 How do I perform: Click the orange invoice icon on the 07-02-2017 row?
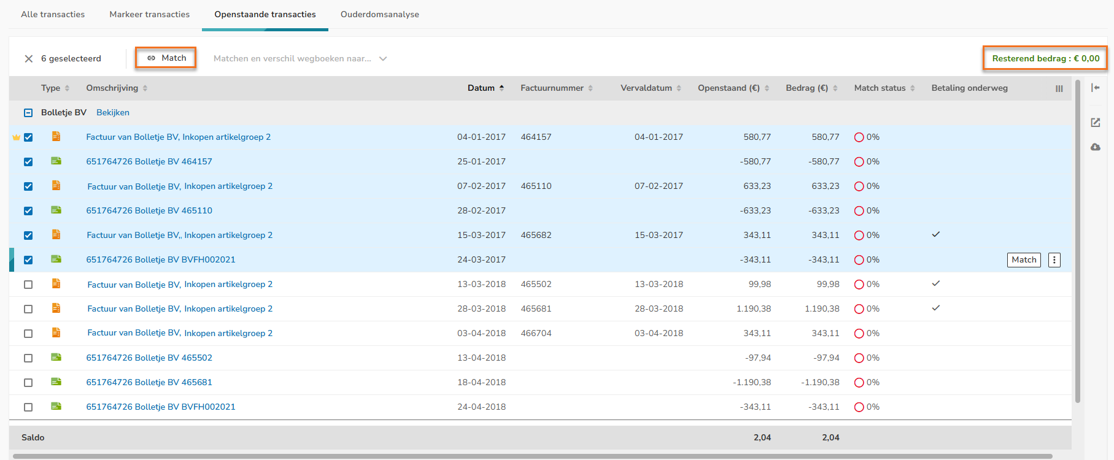coord(56,185)
